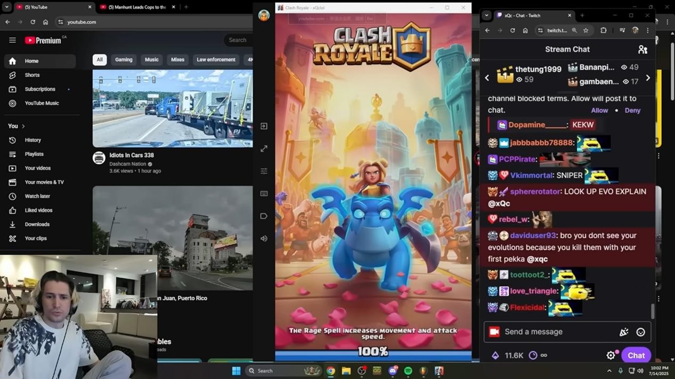Open the Chrome three-dot menu in Twitch window

coord(648,31)
